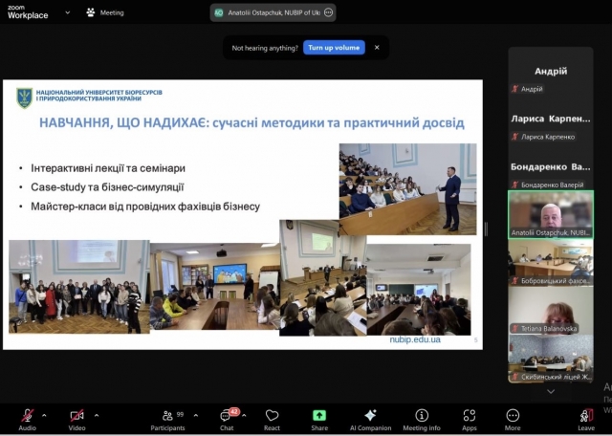
Task: Click the nubip.edu.ua link on the slide
Action: [x=415, y=339]
